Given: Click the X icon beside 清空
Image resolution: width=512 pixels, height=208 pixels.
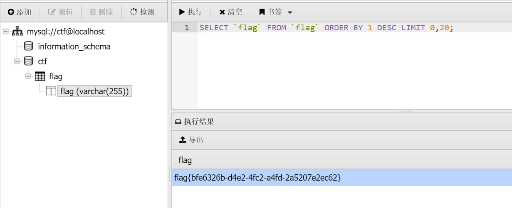Looking at the screenshot, I should pyautogui.click(x=222, y=12).
